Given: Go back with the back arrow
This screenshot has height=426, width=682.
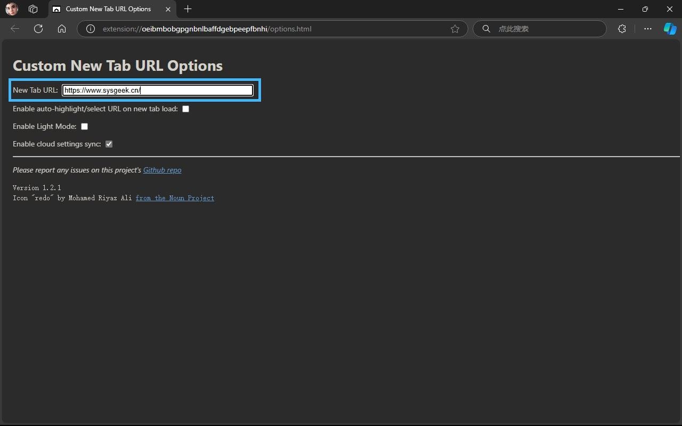Looking at the screenshot, I should (15, 29).
